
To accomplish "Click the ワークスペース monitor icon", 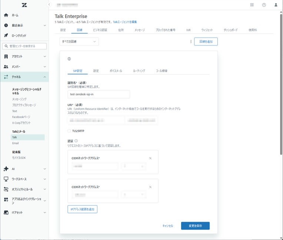I will (6, 179).
